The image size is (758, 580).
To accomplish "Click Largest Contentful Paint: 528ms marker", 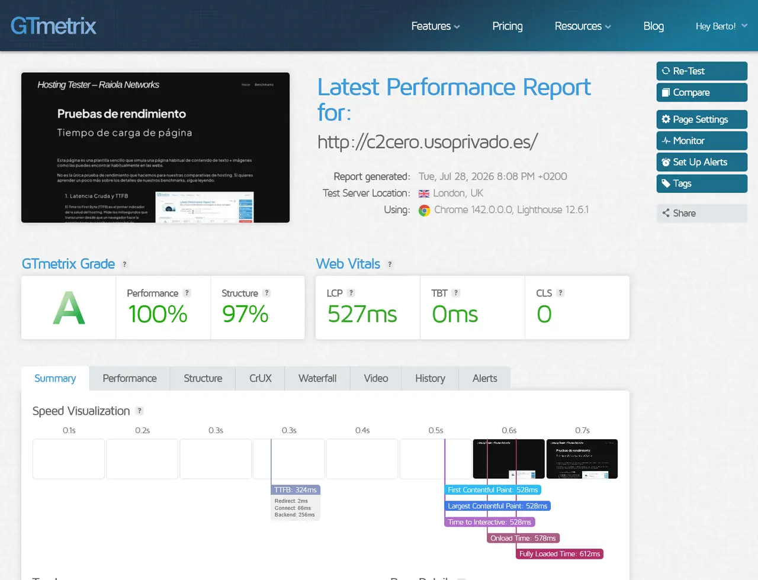I will [x=497, y=506].
